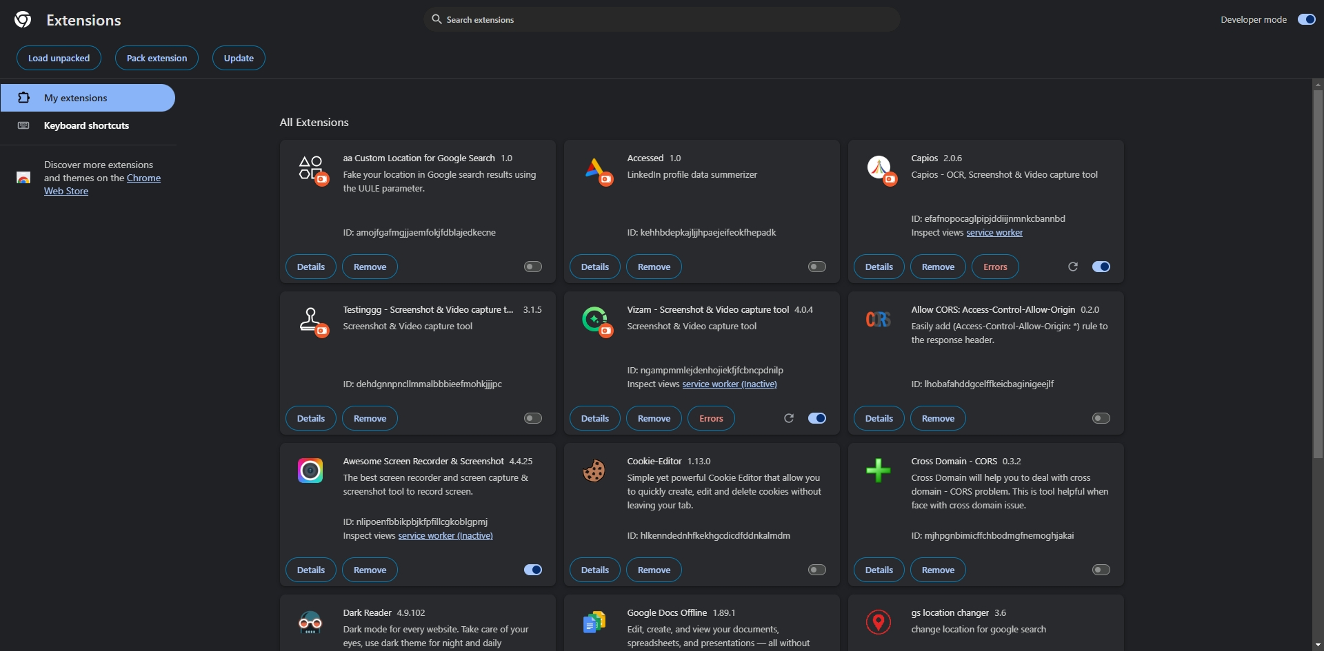Open Details for Capios

coord(879,267)
